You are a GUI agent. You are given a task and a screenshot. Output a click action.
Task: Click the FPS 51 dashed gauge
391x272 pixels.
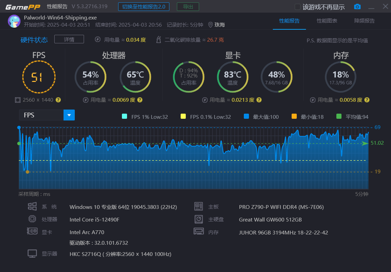click(x=39, y=77)
